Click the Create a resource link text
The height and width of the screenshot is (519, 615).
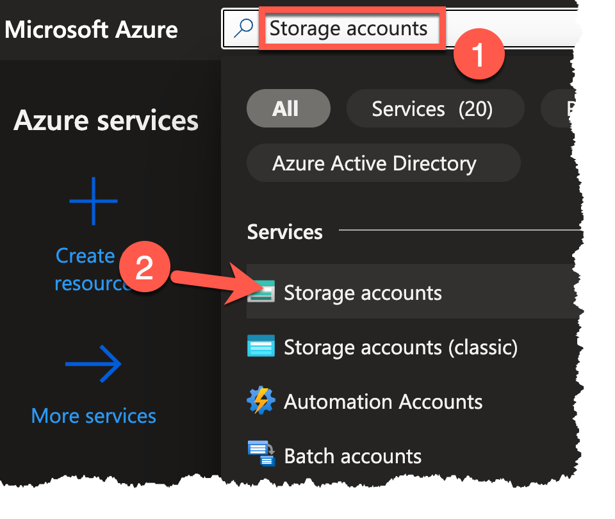coord(85,256)
